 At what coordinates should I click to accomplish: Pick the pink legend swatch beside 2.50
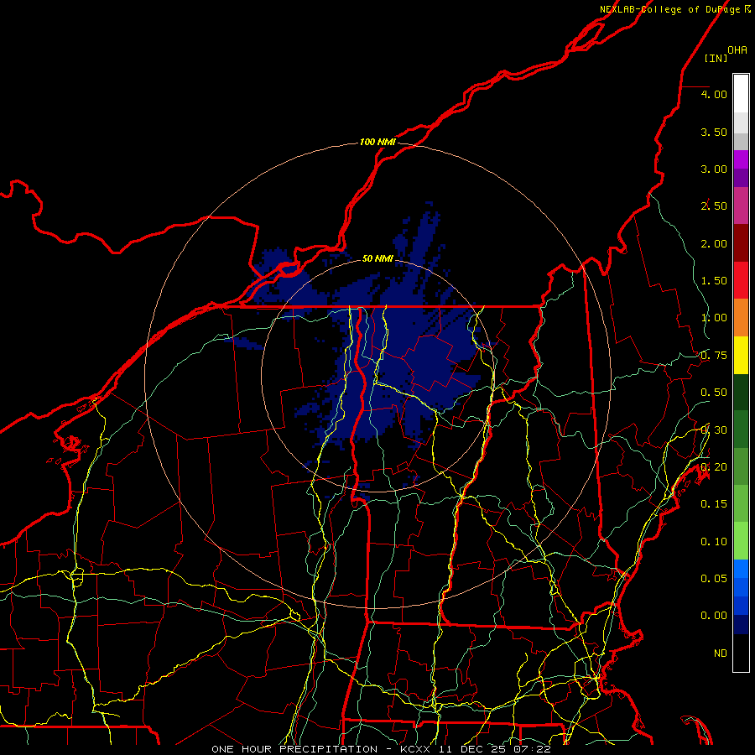(741, 206)
